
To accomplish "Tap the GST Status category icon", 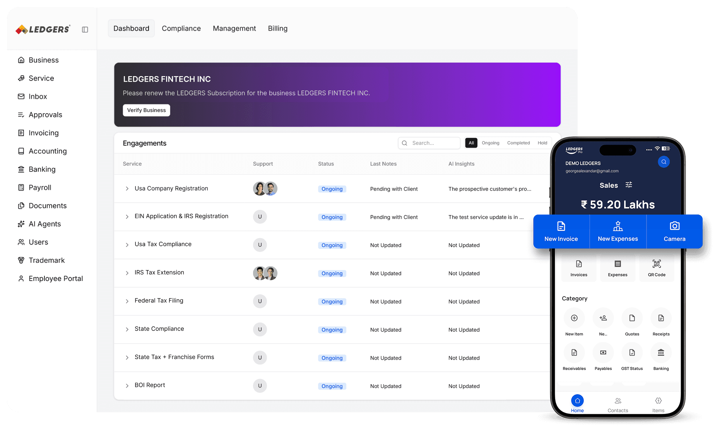I will (632, 352).
